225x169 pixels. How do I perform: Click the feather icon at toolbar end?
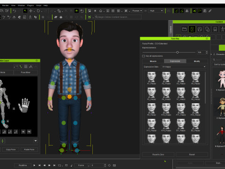[210, 11]
